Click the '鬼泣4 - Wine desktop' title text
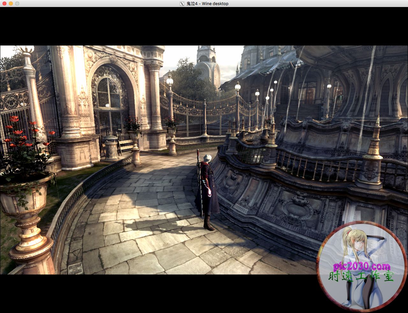The image size is (408, 313). [207, 4]
